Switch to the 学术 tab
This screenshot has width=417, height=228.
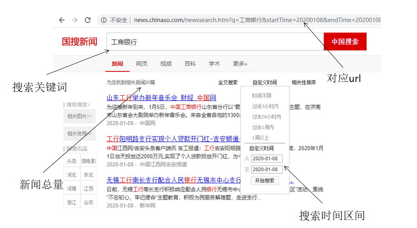[214, 64]
